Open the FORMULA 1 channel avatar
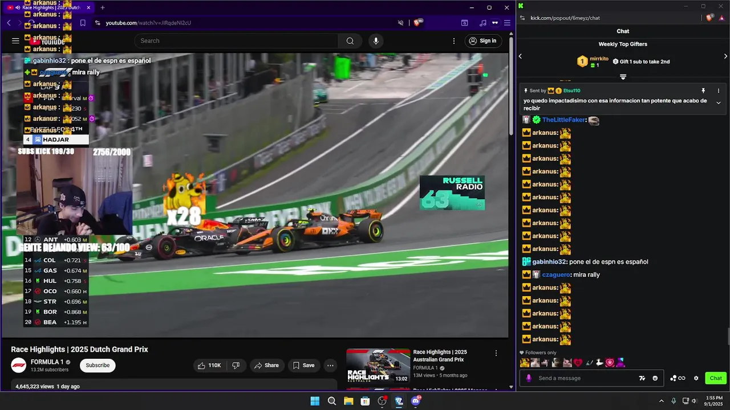Viewport: 730px width, 410px height. [x=19, y=365]
